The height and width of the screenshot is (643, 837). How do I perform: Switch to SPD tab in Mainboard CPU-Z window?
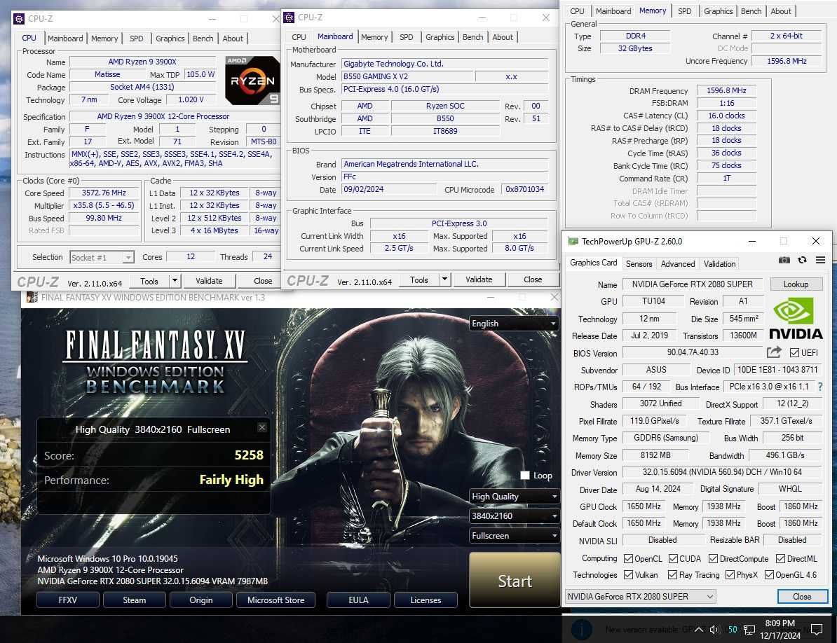406,37
